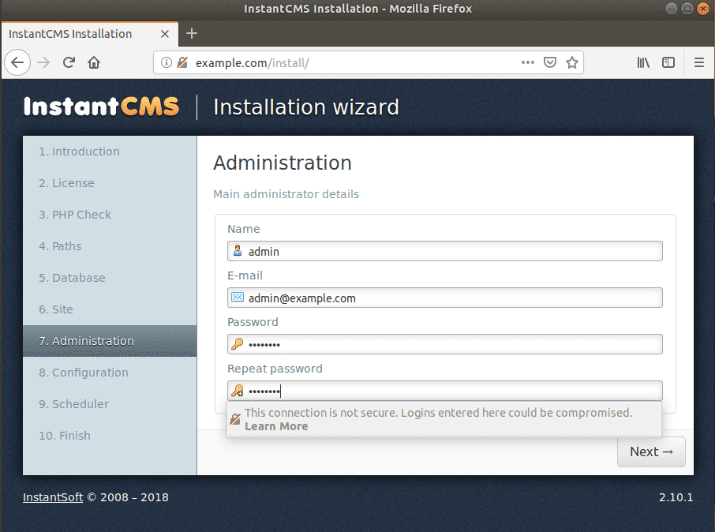Image resolution: width=715 pixels, height=532 pixels.
Task: Click the browser Back arrow button
Action: 18,62
